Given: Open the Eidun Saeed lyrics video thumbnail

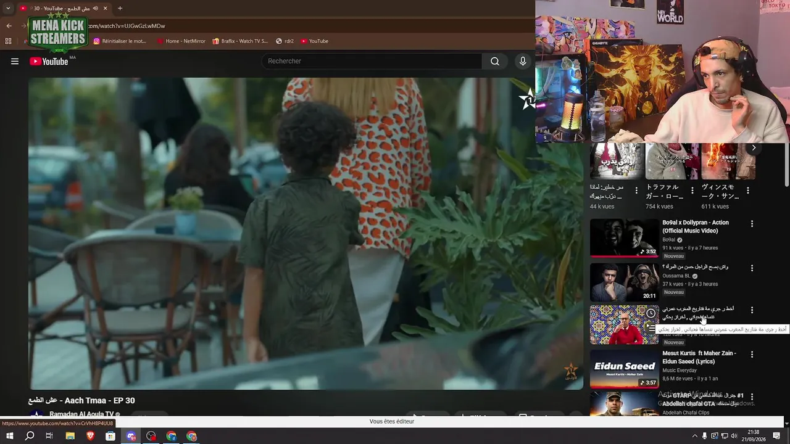Looking at the screenshot, I should point(624,369).
